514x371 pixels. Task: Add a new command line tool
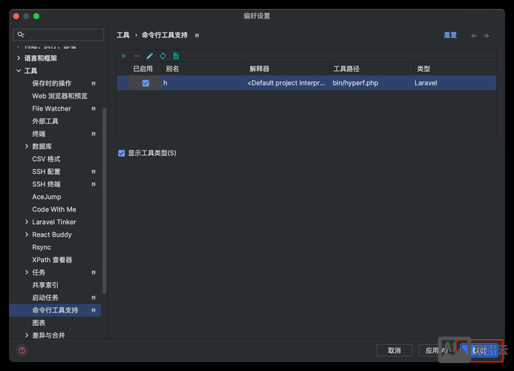coord(123,56)
